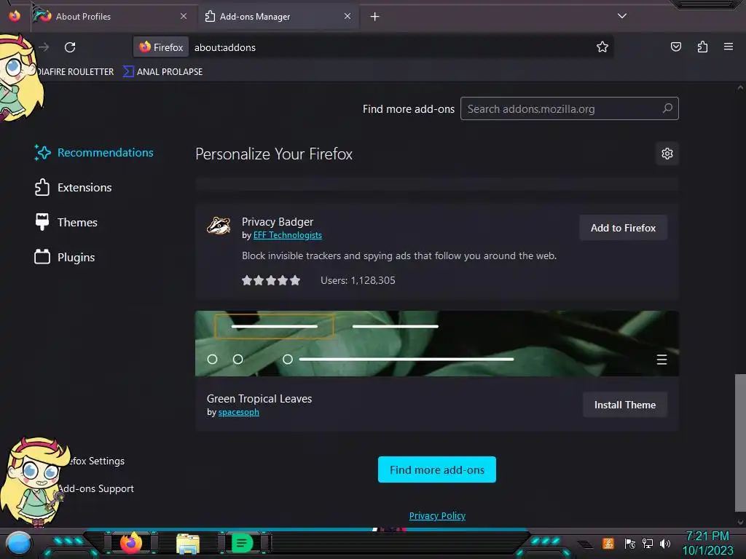Select Recommendations in the sidebar

coord(94,153)
